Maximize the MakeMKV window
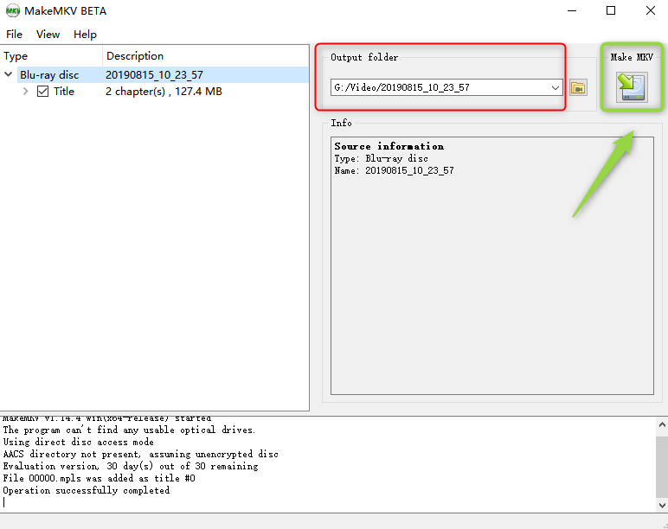 click(611, 10)
